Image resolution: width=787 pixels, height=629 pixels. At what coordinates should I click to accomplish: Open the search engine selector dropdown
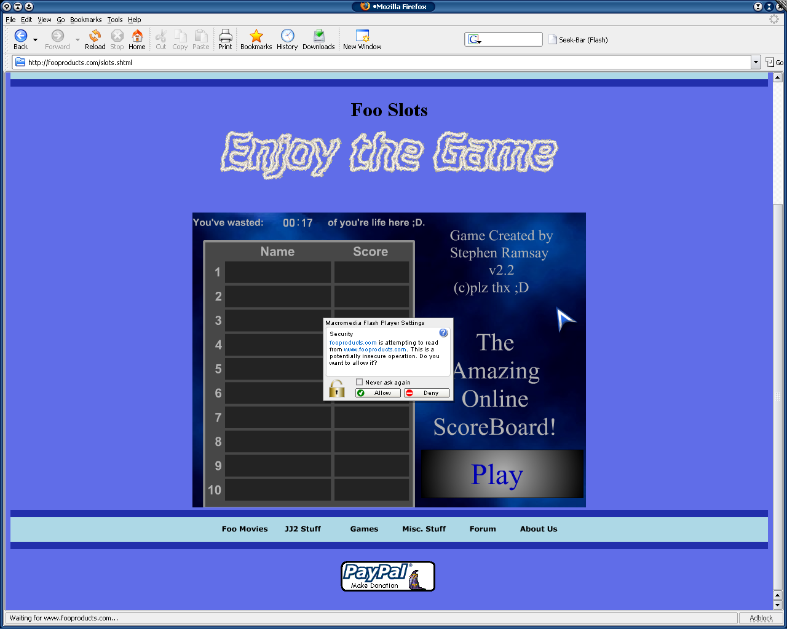click(x=474, y=40)
